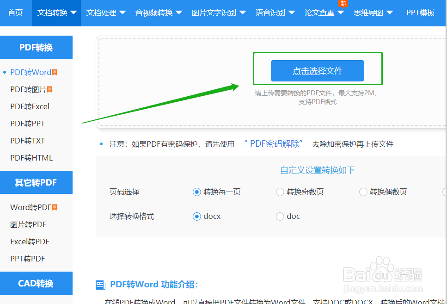Expand the 文档转换 dropdown menu
Screen dimensions: 447x304
click(56, 13)
